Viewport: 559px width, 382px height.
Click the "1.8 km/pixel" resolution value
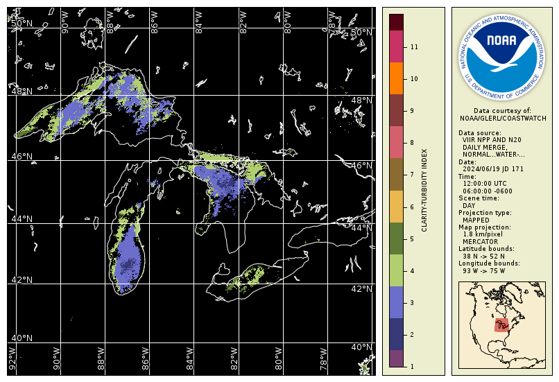pos(483,234)
